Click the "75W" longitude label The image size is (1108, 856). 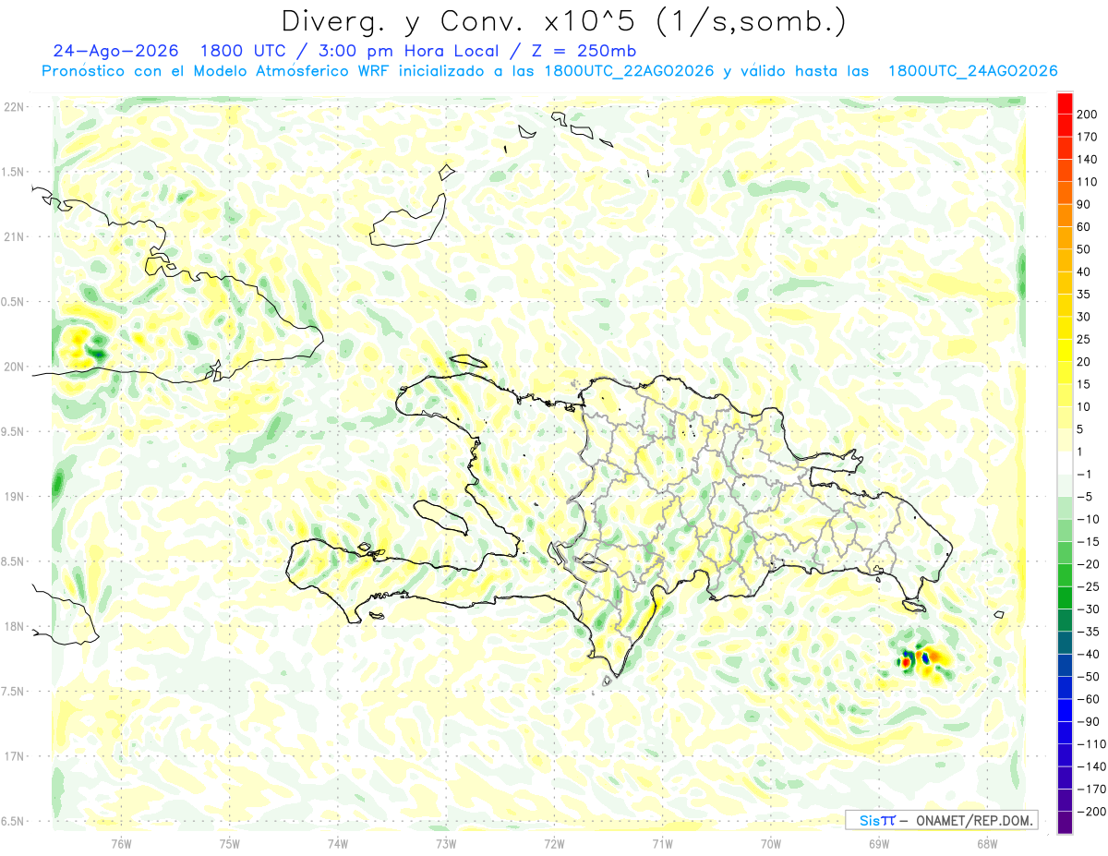(x=229, y=842)
